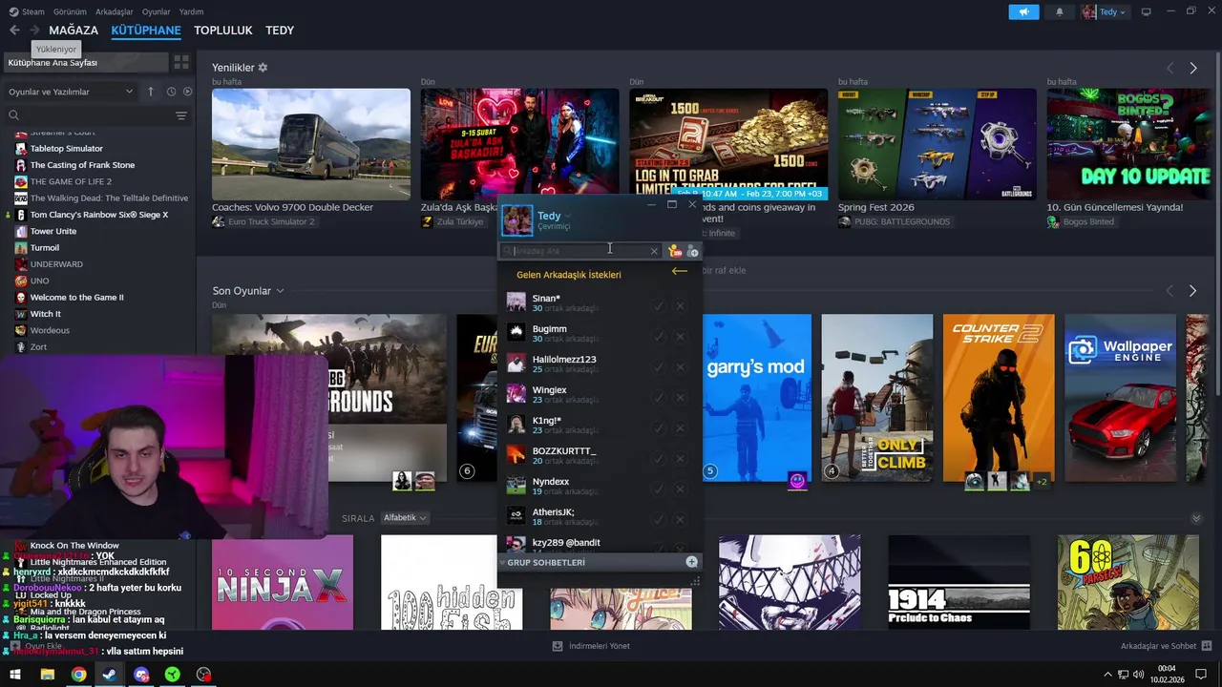
Task: Go to MAĞAZA tab
Action: tap(74, 31)
